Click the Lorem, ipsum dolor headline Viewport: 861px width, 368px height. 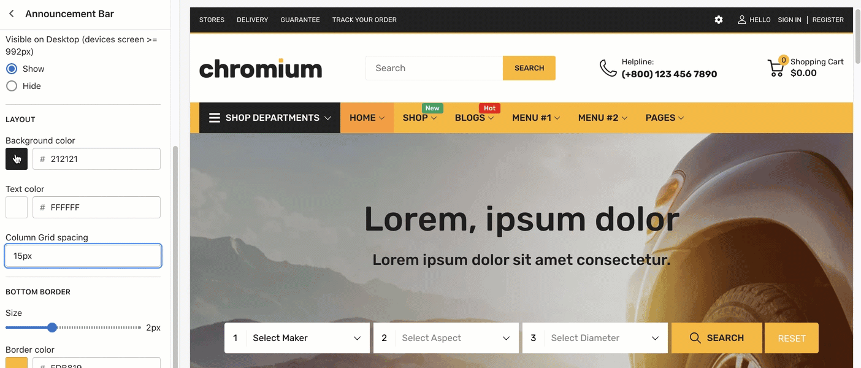[522, 220]
